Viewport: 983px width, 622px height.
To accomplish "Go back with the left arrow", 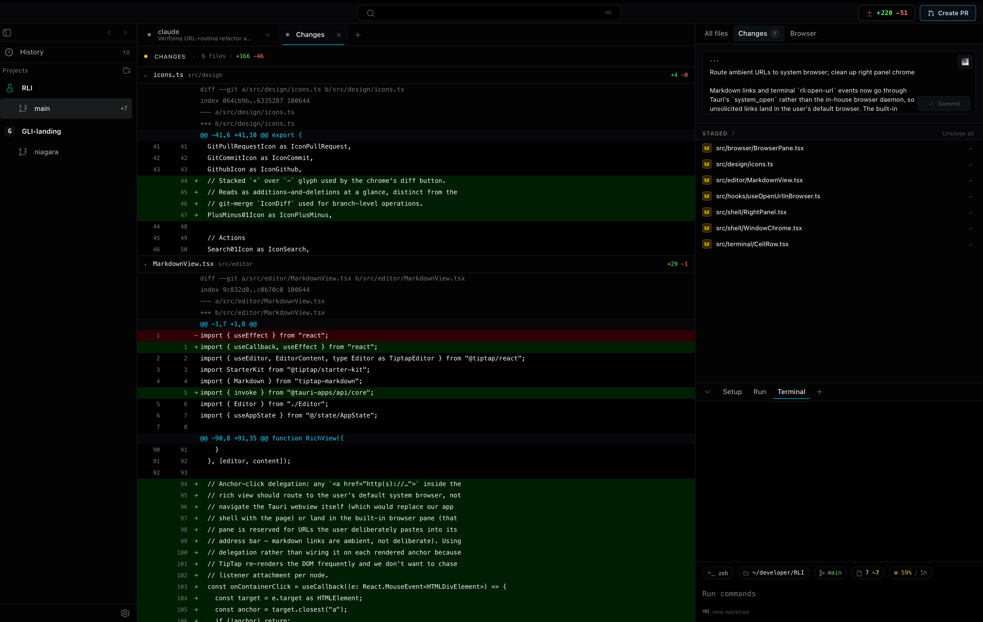I will tap(109, 33).
